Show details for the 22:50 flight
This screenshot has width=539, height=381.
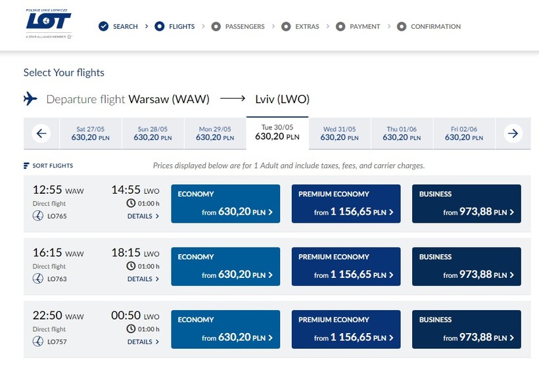click(x=143, y=342)
